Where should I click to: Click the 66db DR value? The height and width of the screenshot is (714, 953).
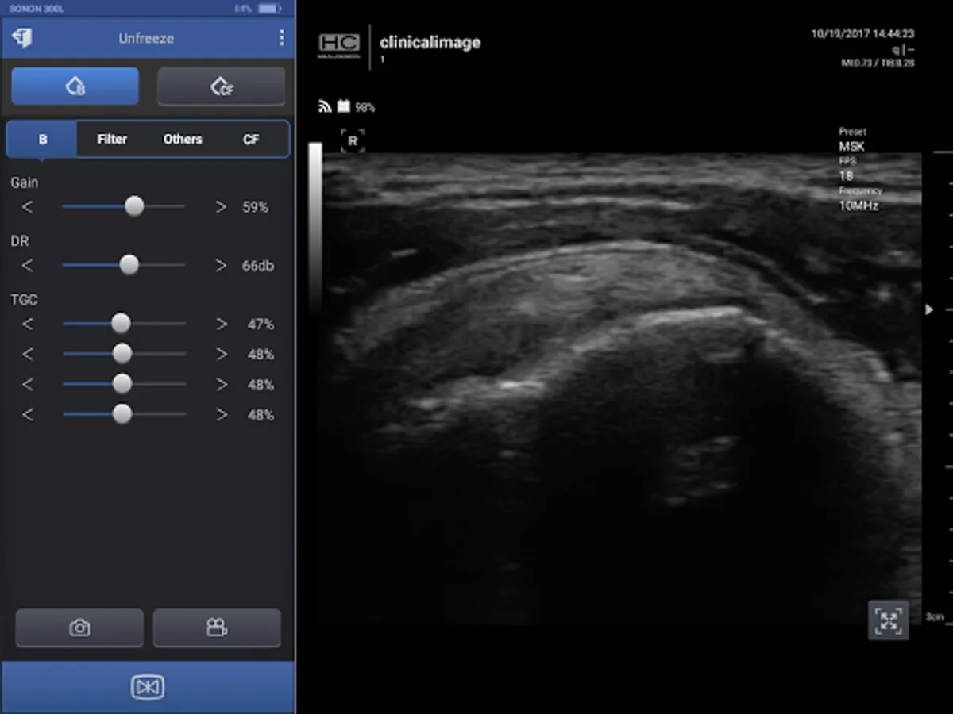258,266
